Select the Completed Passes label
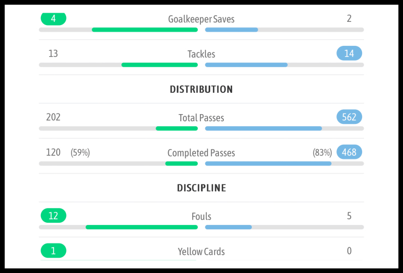Viewport: 403px width, 273px height. pos(201,153)
